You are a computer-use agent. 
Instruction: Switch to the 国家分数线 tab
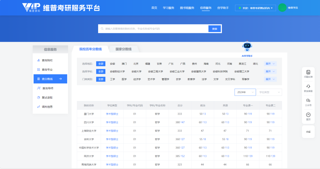click(x=123, y=49)
